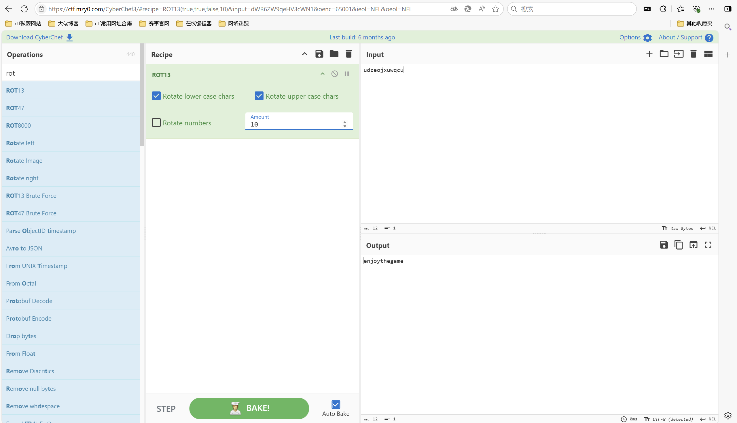Select ROT8000 operation
Image resolution: width=737 pixels, height=423 pixels.
71,125
